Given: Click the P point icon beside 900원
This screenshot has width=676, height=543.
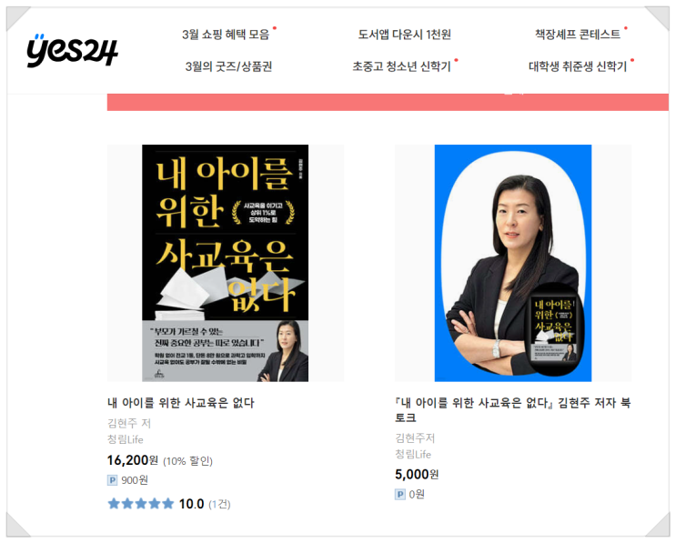Looking at the screenshot, I should (x=112, y=480).
